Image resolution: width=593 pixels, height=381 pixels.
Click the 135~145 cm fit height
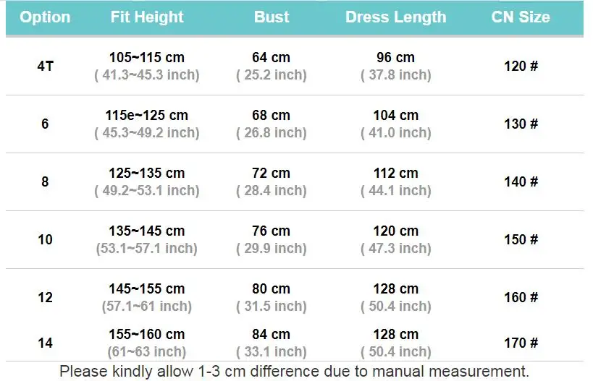pos(147,231)
